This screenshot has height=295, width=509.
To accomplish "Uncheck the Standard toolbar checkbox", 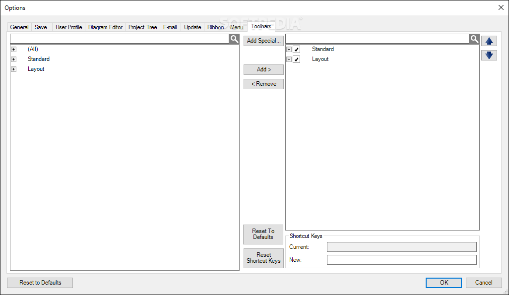I will 296,49.
